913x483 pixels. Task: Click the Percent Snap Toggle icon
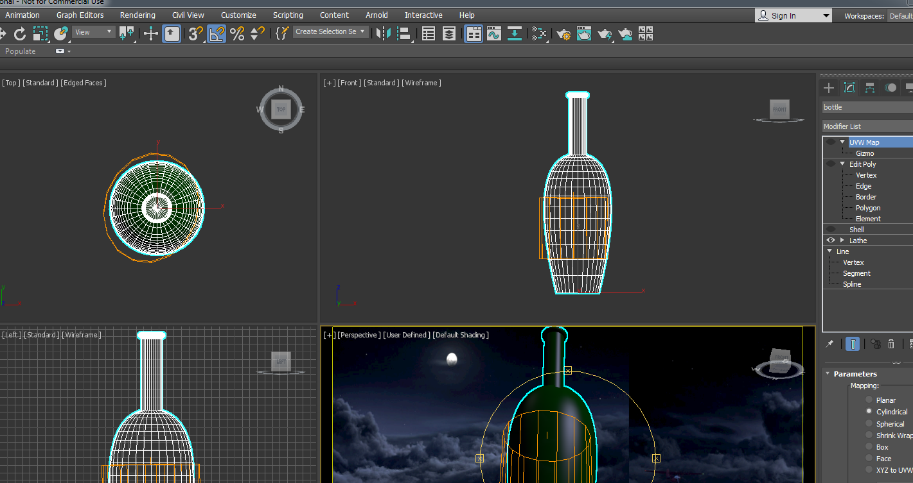(x=237, y=33)
